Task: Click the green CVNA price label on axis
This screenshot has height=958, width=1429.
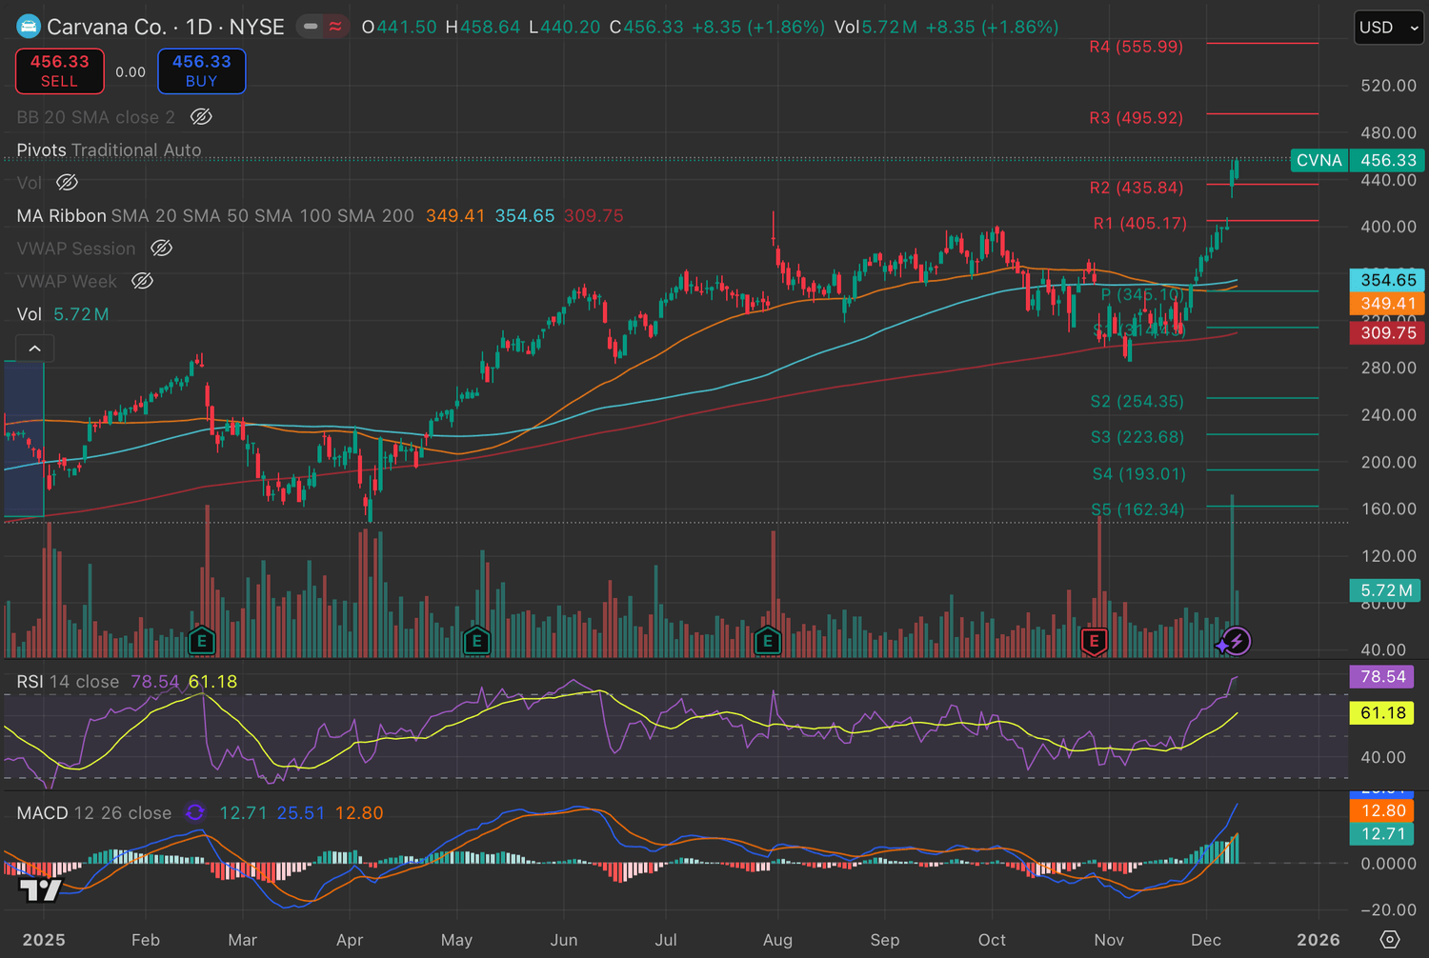Action: click(x=1318, y=160)
